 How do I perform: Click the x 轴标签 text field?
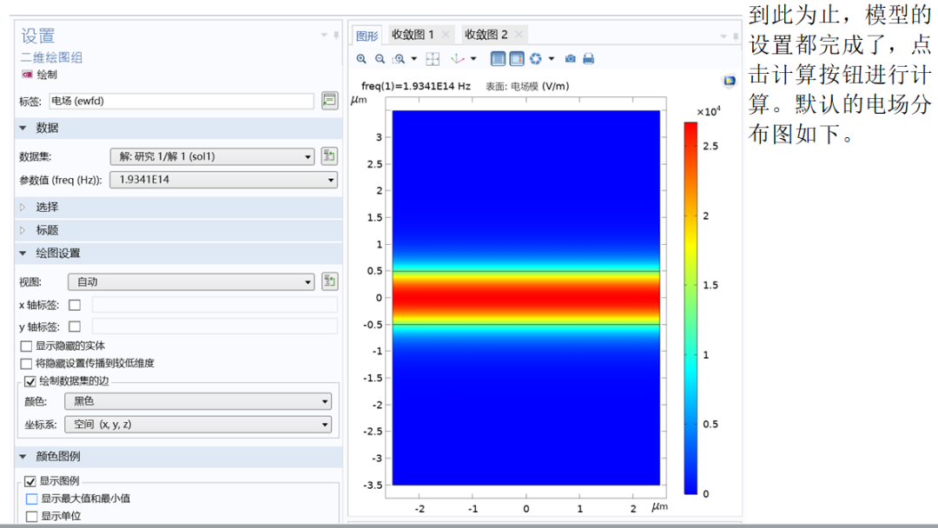click(215, 305)
